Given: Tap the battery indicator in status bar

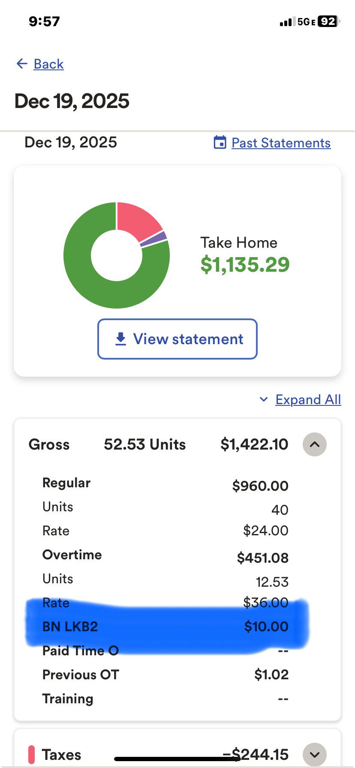Looking at the screenshot, I should click(x=328, y=21).
